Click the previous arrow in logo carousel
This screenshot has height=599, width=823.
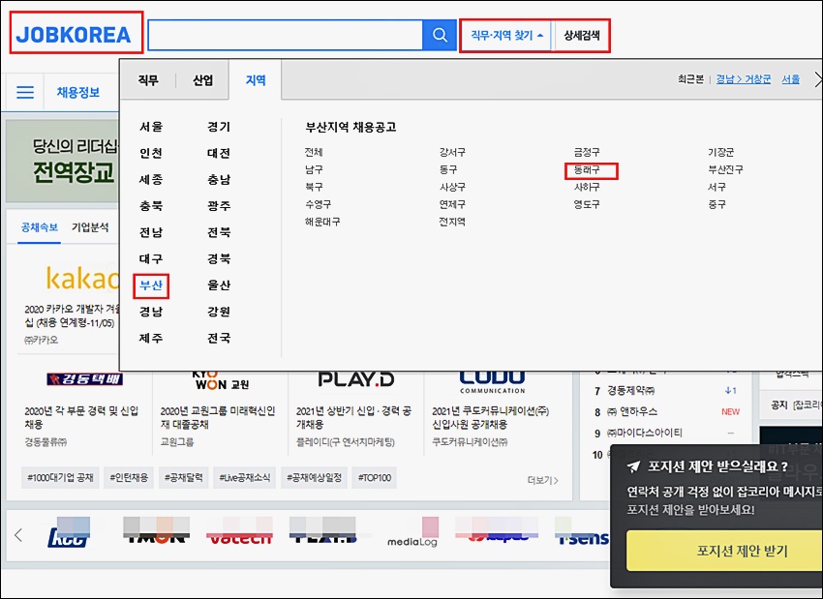point(18,535)
